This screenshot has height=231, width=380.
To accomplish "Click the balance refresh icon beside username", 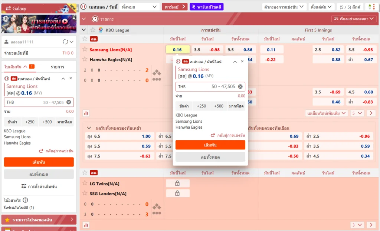I will click(65, 42).
